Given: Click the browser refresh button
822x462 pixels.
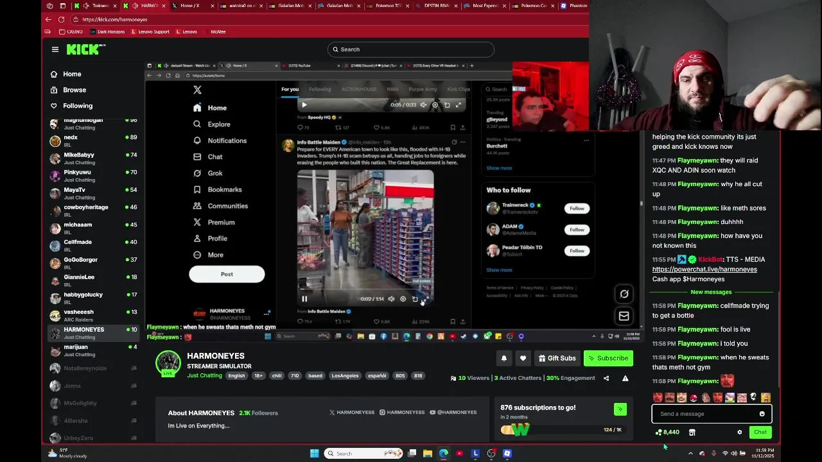Looking at the screenshot, I should (x=62, y=19).
